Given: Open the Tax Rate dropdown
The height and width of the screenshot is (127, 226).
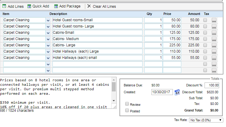Looking at the screenshot, I should pos(206,120).
